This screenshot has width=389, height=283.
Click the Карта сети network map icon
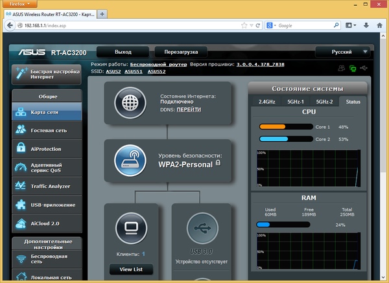21,112
